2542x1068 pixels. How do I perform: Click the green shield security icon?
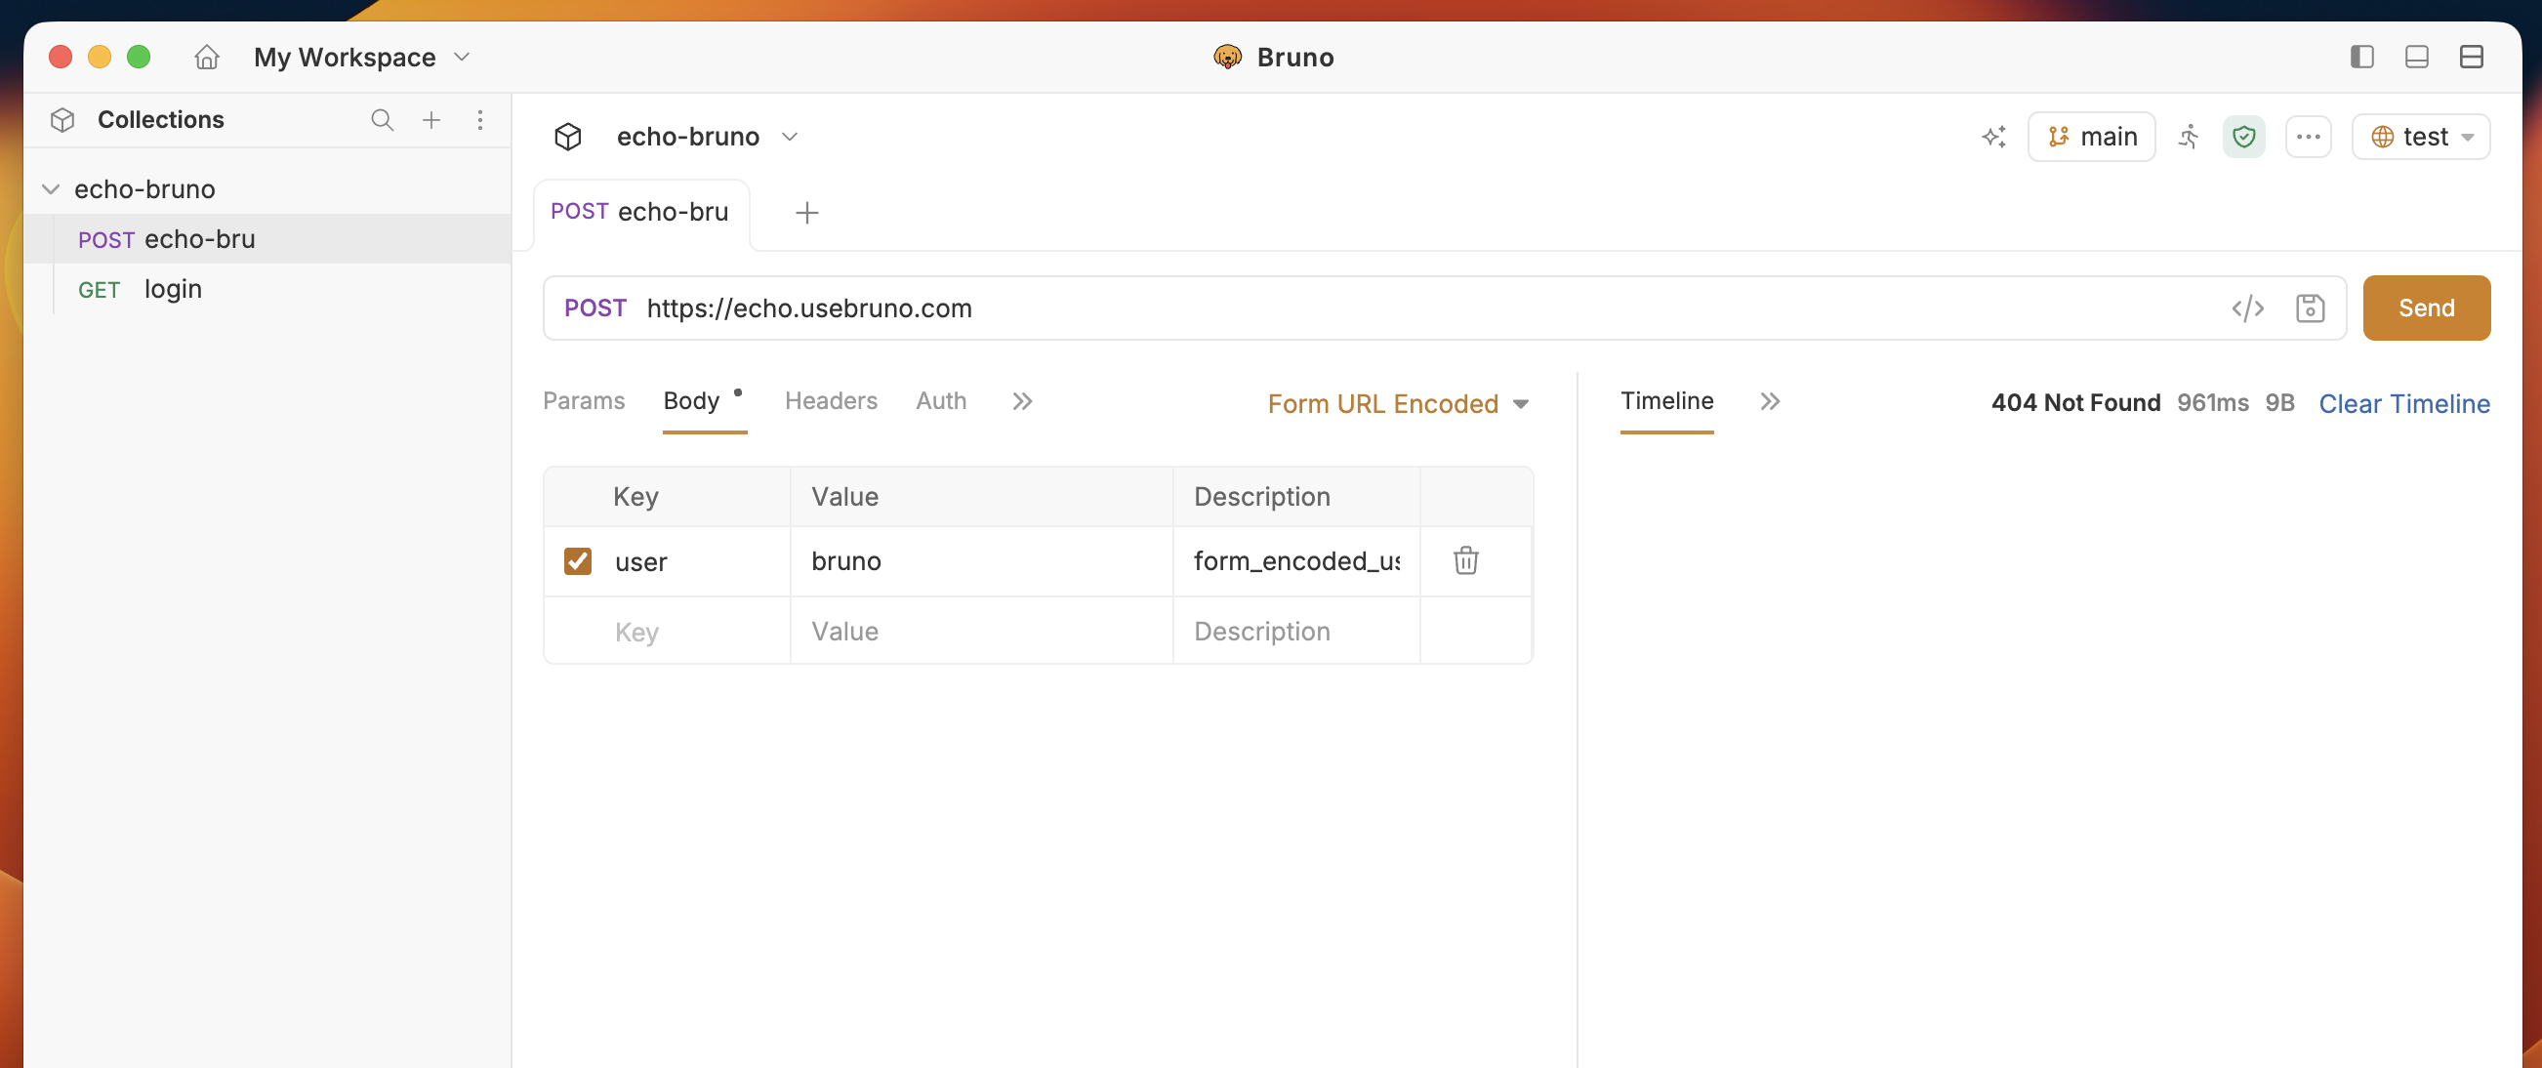tap(2244, 137)
